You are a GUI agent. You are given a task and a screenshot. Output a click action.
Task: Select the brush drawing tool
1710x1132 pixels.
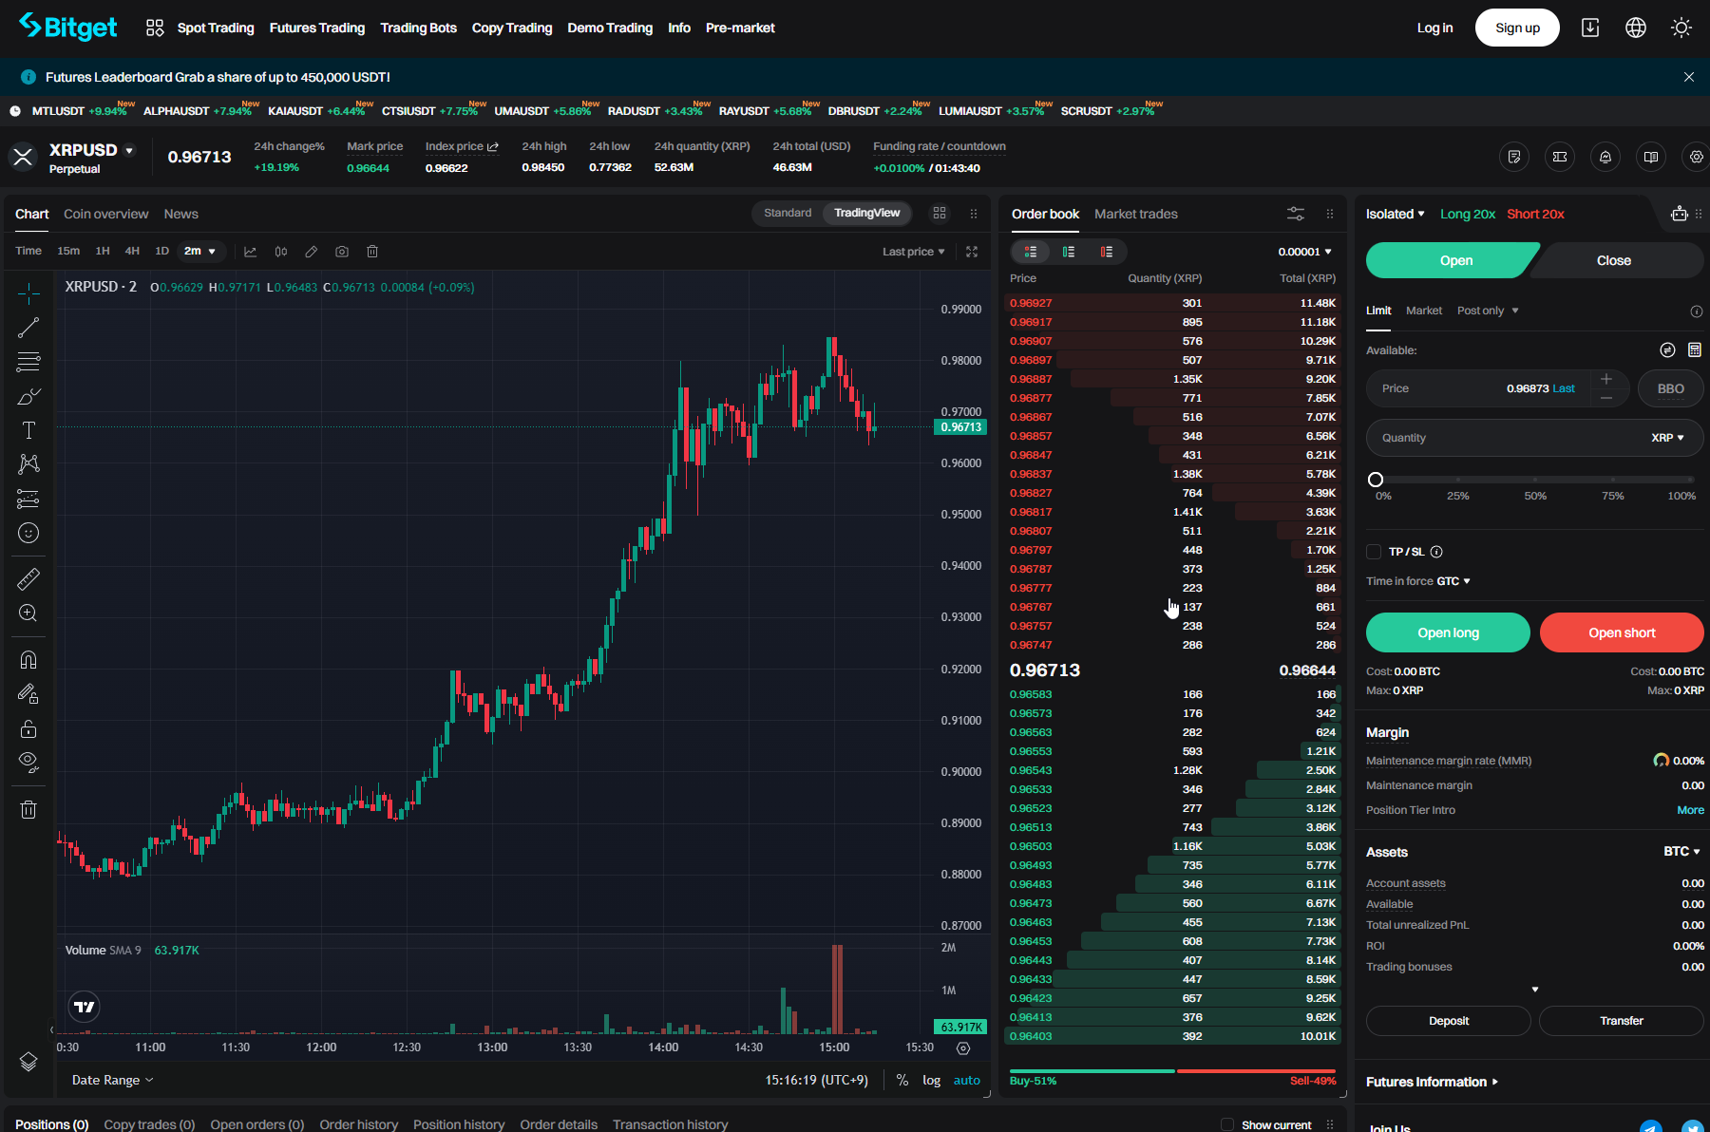click(28, 396)
